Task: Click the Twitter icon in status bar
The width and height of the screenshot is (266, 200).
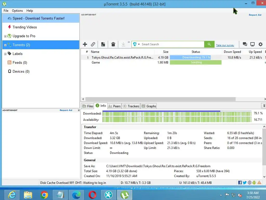Action: click(245, 183)
